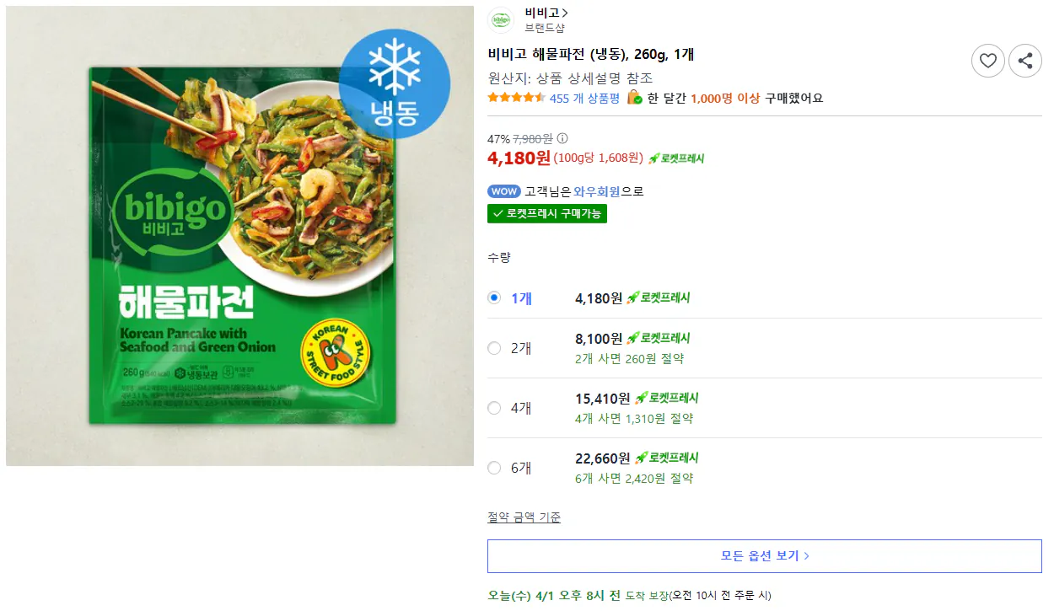Choose the 6개 quantity option
This screenshot has height=611, width=1054.
[x=494, y=467]
